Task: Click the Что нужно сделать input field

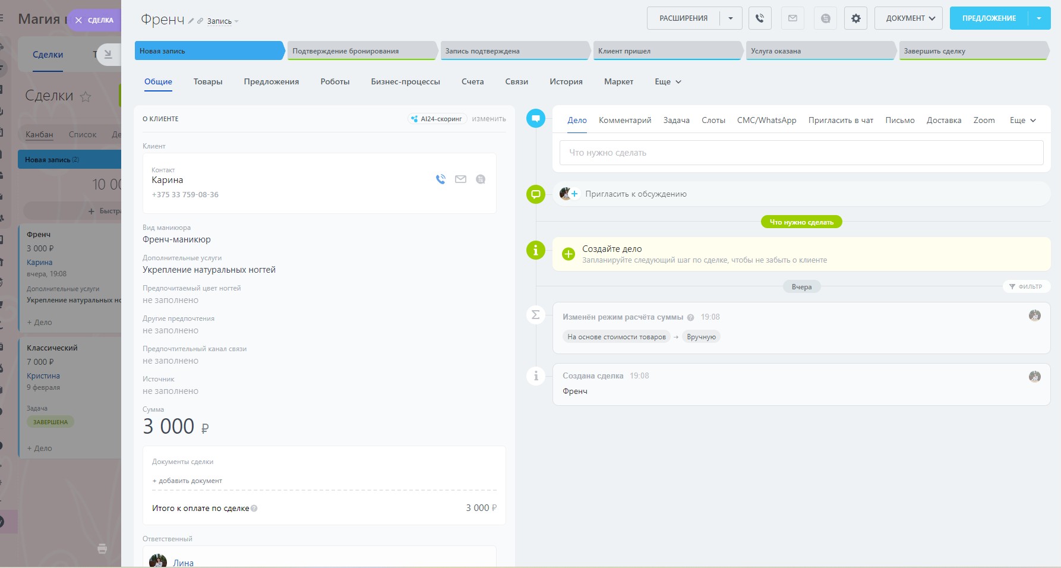Action: pyautogui.click(x=801, y=153)
